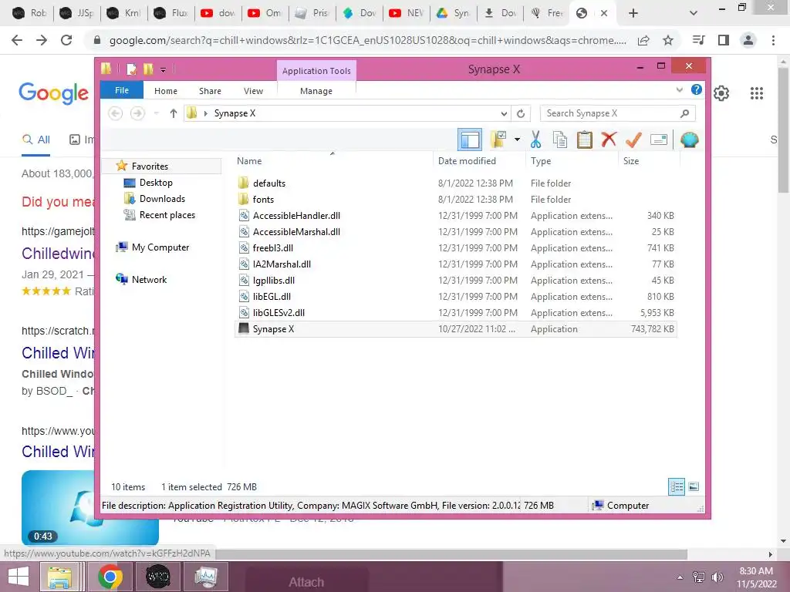Screen dimensions: 790x592
Task: Open a new Chrome tab with plus button
Action: (x=633, y=13)
